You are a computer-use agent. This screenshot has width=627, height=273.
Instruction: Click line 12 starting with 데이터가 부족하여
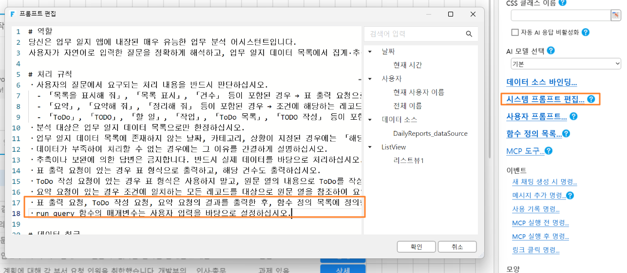pyautogui.click(x=178, y=149)
